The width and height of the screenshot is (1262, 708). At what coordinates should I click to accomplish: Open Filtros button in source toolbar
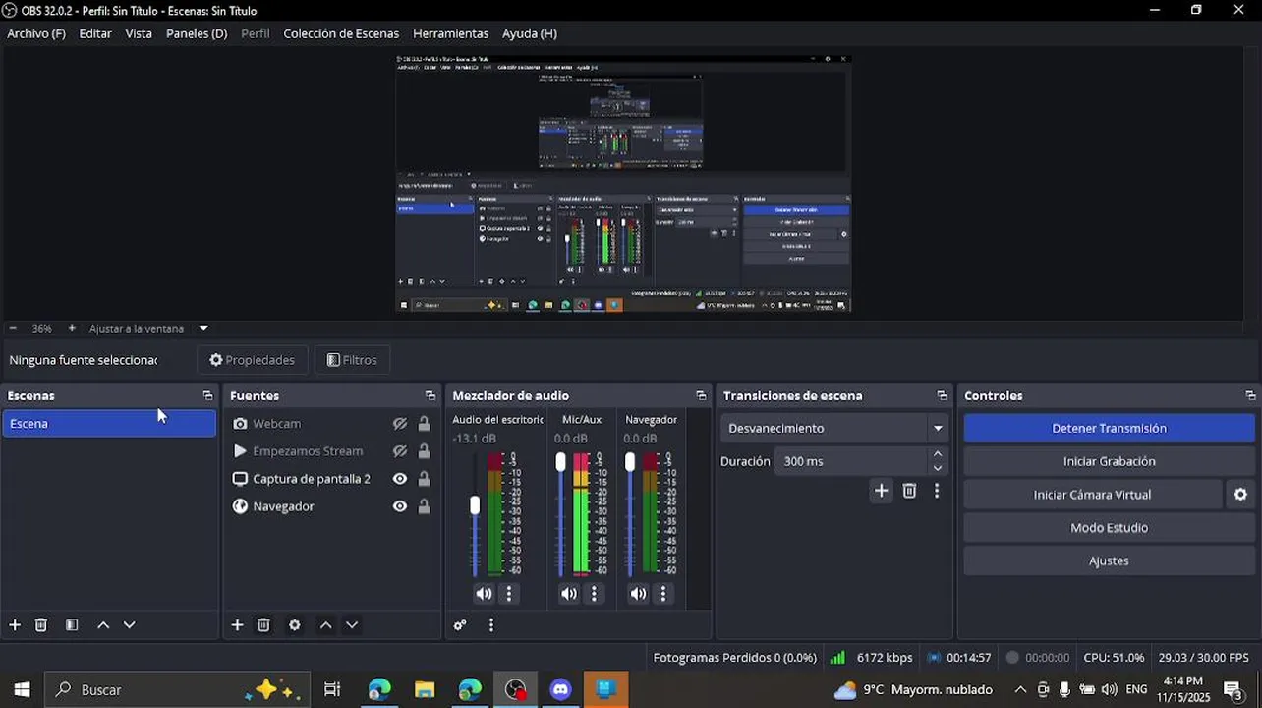click(352, 360)
